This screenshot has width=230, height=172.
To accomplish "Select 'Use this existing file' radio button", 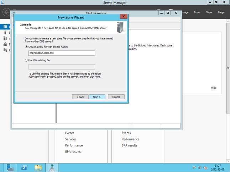I will [x=26, y=60].
